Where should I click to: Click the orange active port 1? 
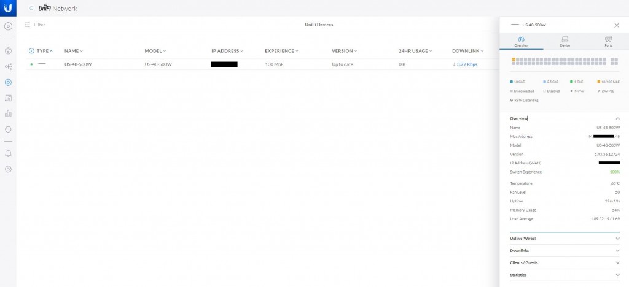coord(514,59)
